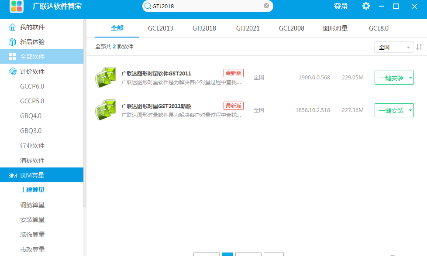Viewport: 427px width, 256px height.
Task: Select GCCP5.0 in the sidebar
Action: tap(32, 101)
